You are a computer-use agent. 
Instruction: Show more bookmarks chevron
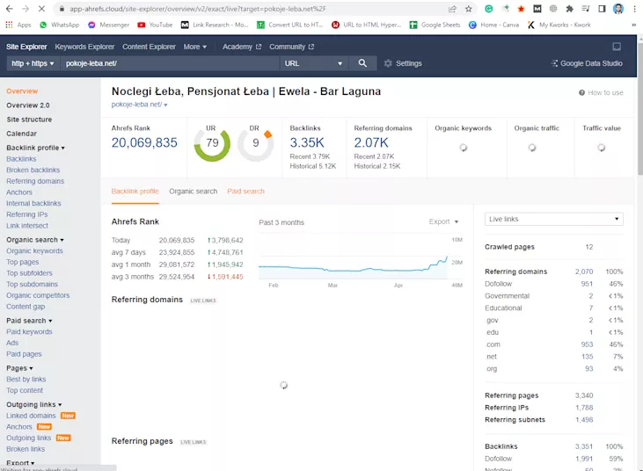tap(633, 25)
